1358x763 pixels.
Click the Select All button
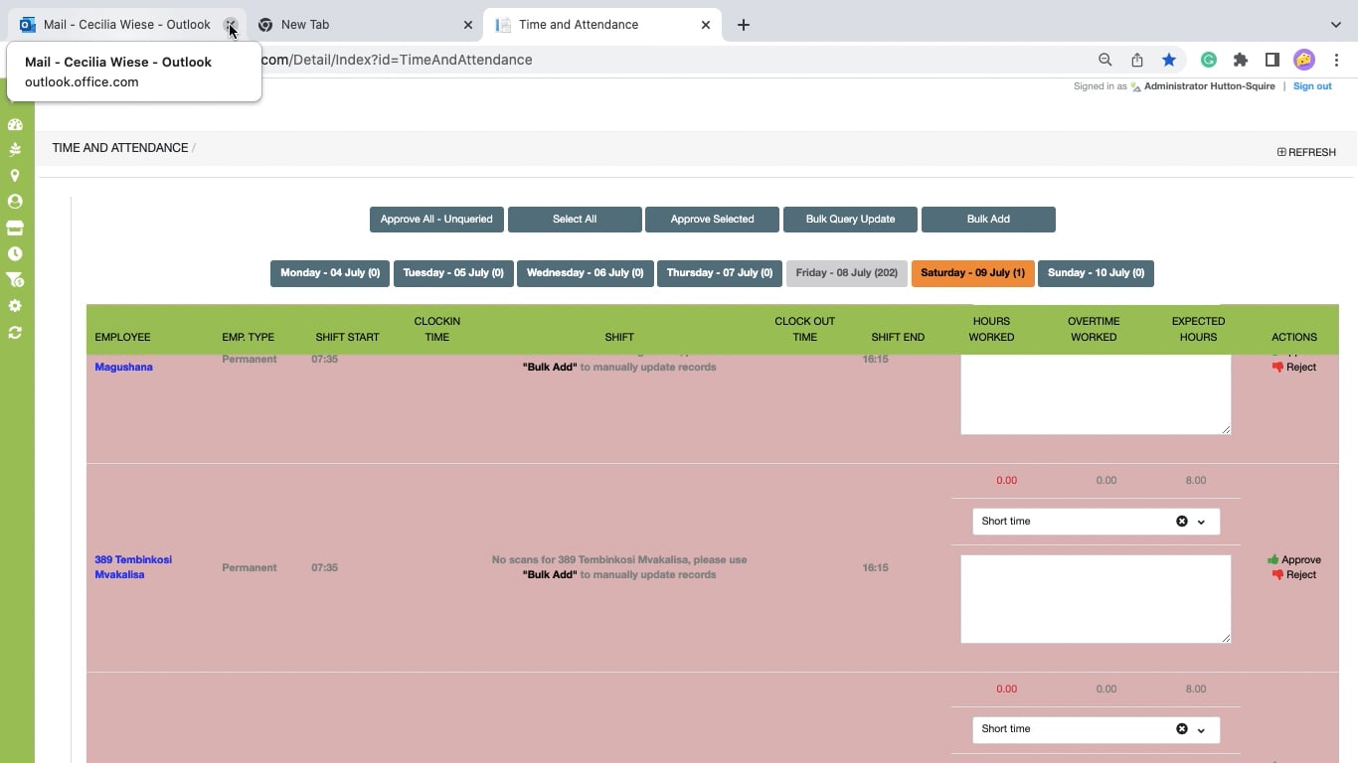pos(575,220)
